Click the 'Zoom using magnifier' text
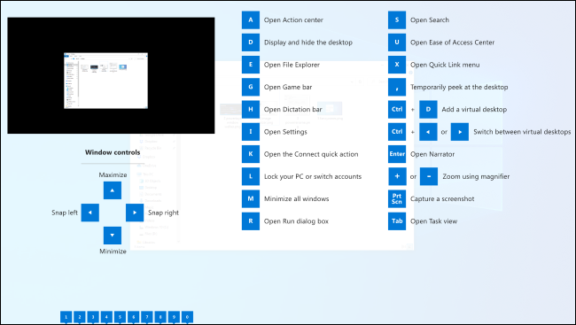This screenshot has width=576, height=325. (476, 176)
